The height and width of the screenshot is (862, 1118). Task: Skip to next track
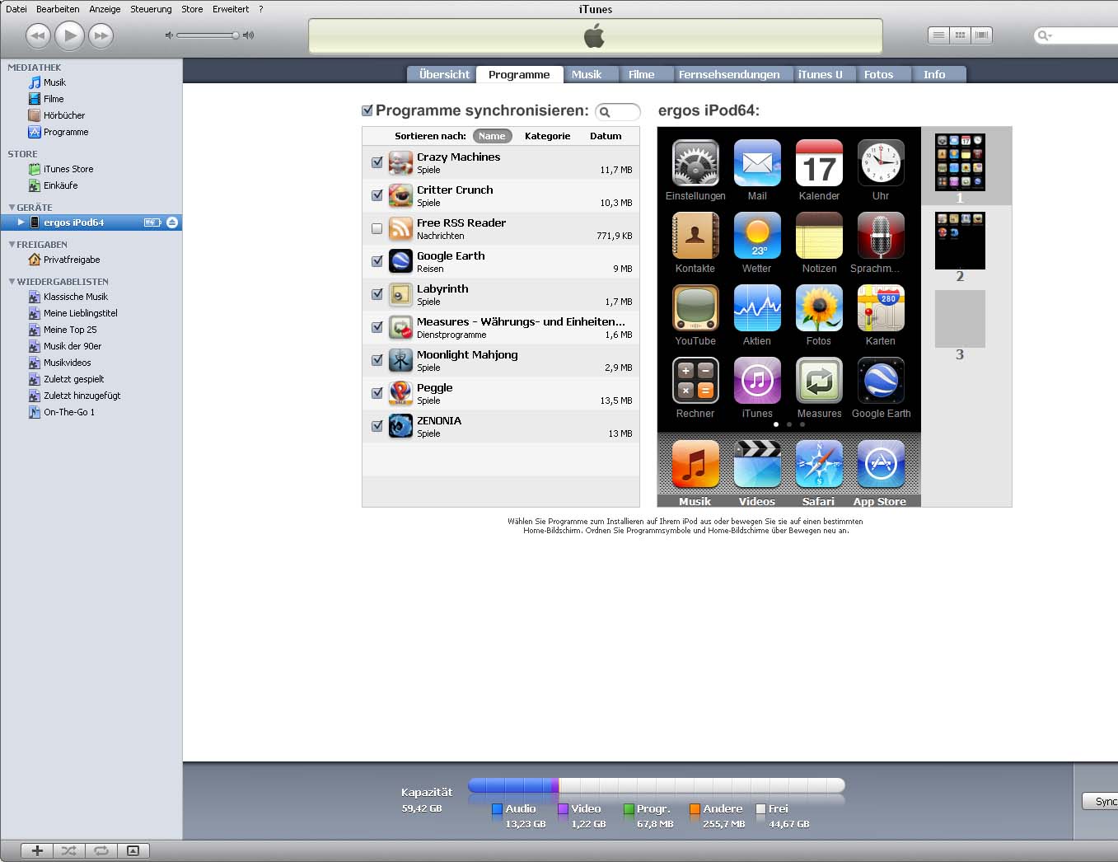pyautogui.click(x=101, y=35)
